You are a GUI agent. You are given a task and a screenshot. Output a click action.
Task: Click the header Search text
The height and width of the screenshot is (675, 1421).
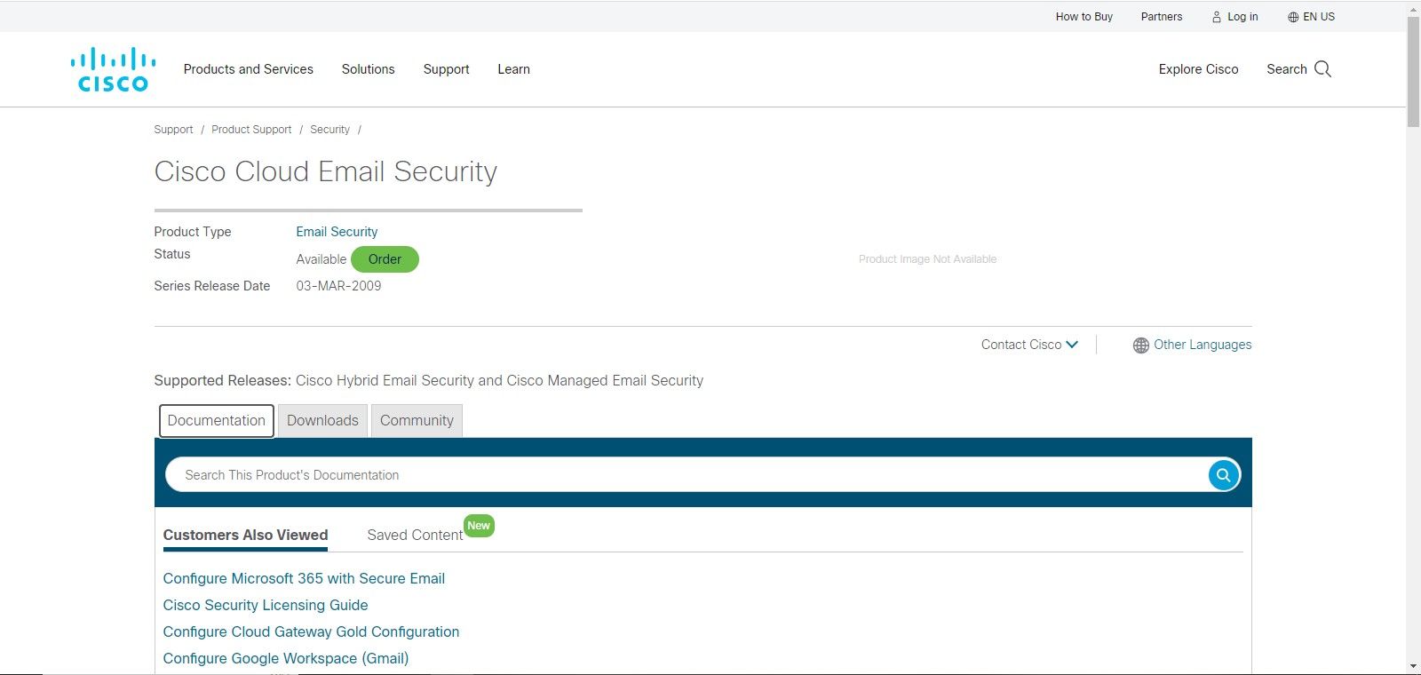[x=1287, y=69]
